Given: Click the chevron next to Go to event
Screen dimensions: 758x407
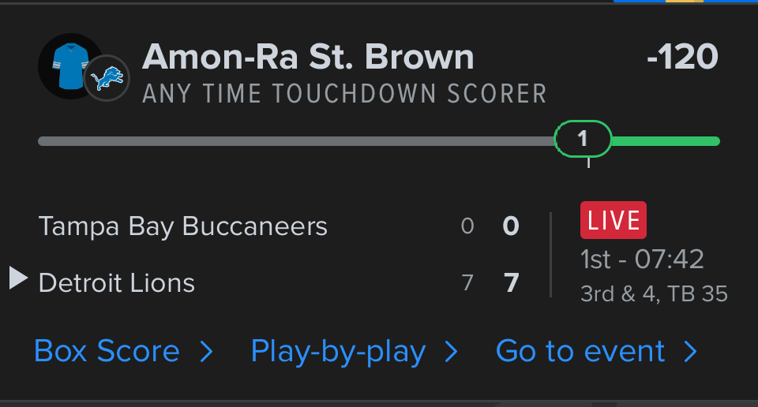Looking at the screenshot, I should coord(691,352).
